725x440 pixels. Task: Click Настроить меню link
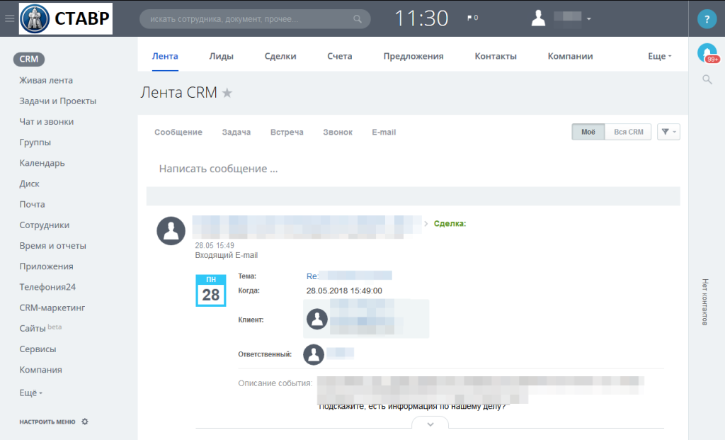click(x=47, y=422)
